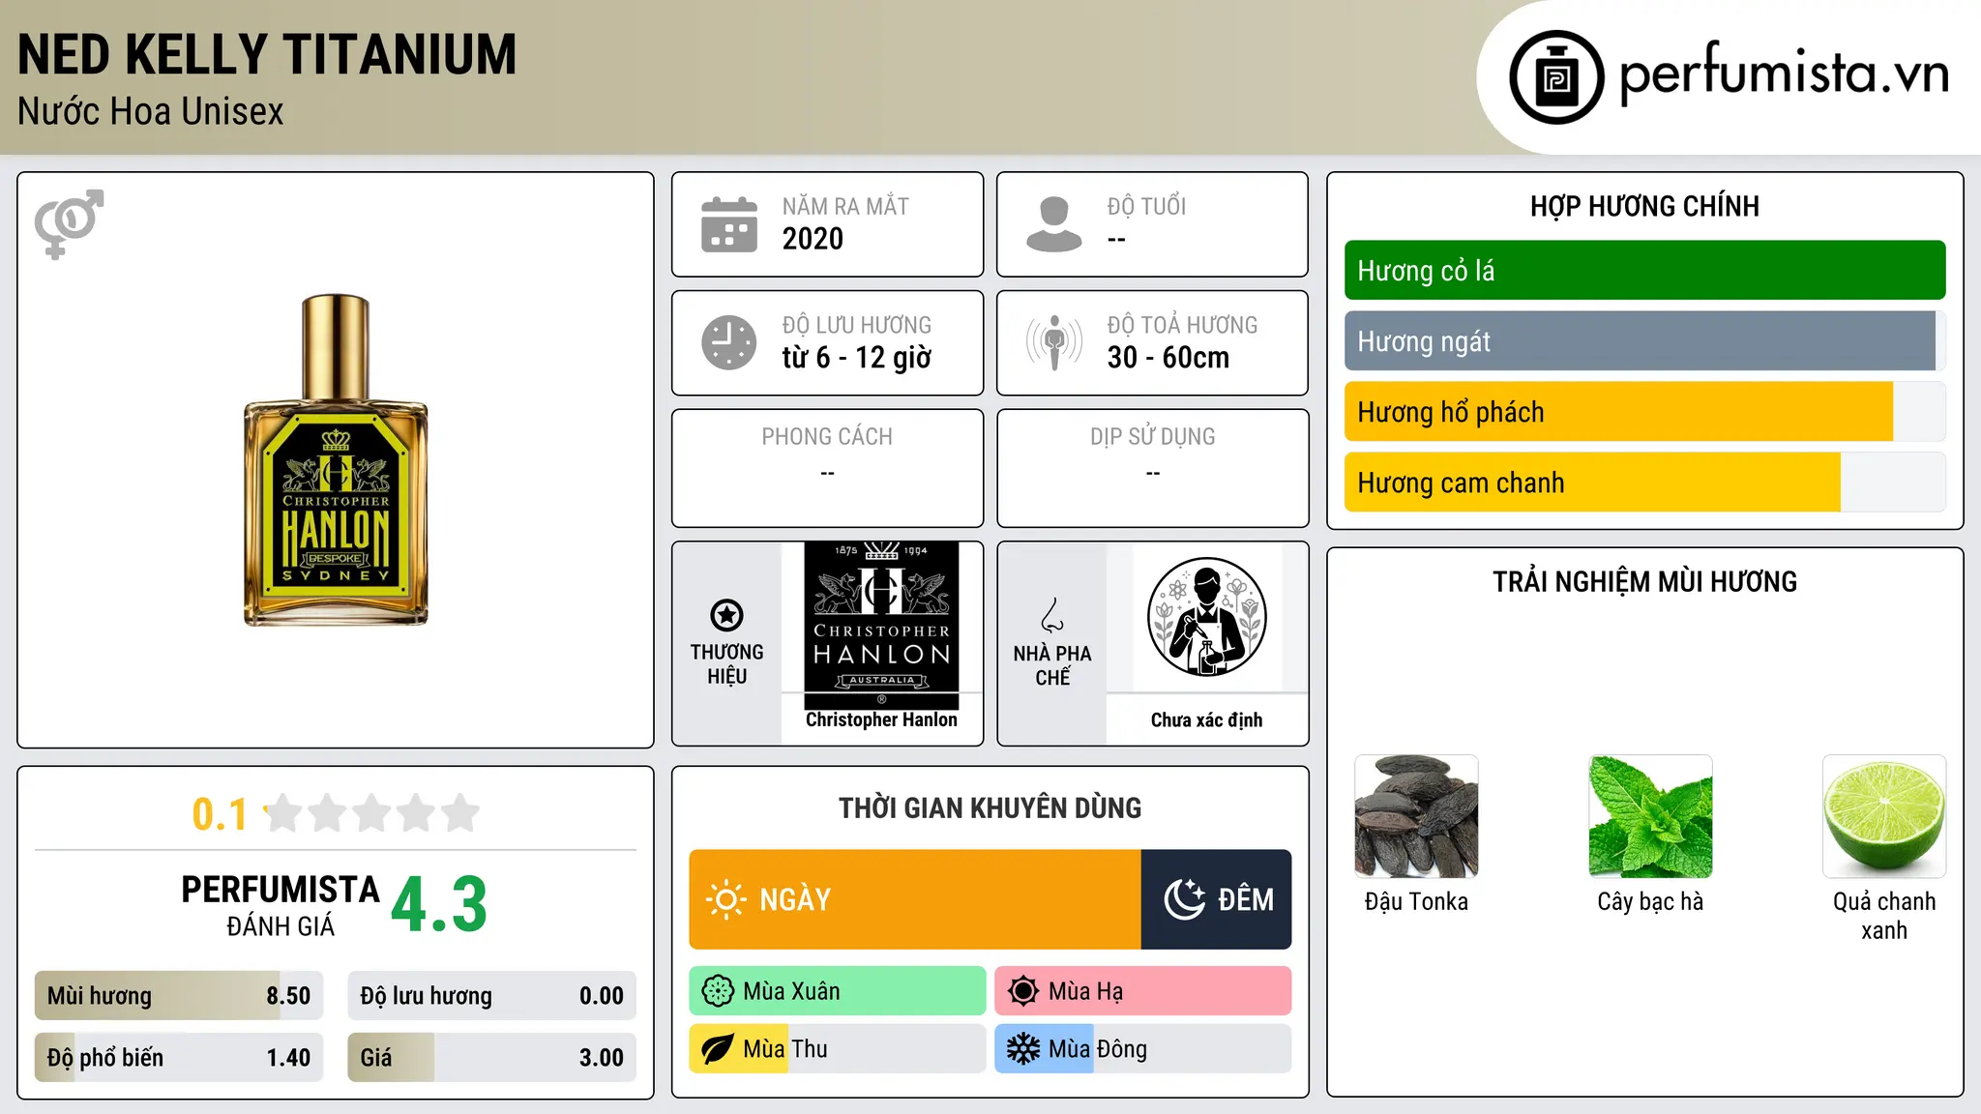Open the Christopher Hanlon brand logo
The width and height of the screenshot is (1981, 1114).
(881, 625)
